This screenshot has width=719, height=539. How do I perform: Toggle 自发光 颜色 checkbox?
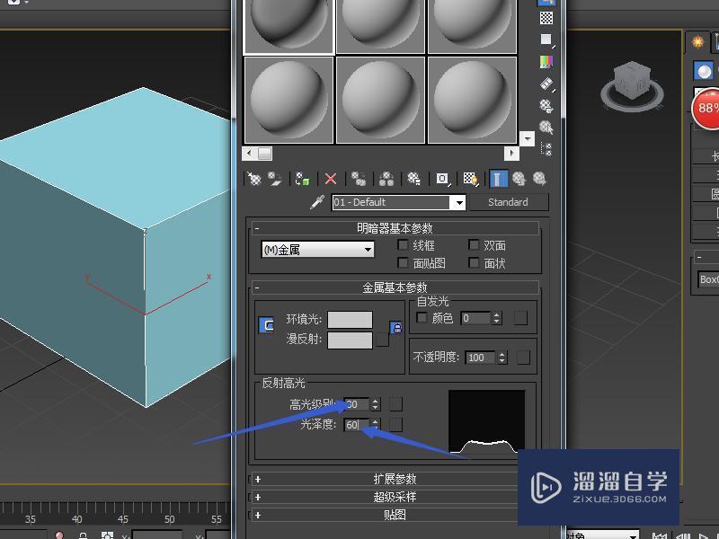pyautogui.click(x=422, y=317)
